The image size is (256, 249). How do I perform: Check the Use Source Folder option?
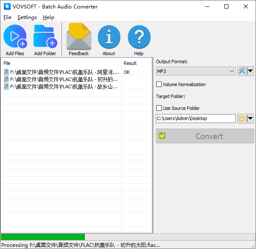pyautogui.click(x=159, y=108)
